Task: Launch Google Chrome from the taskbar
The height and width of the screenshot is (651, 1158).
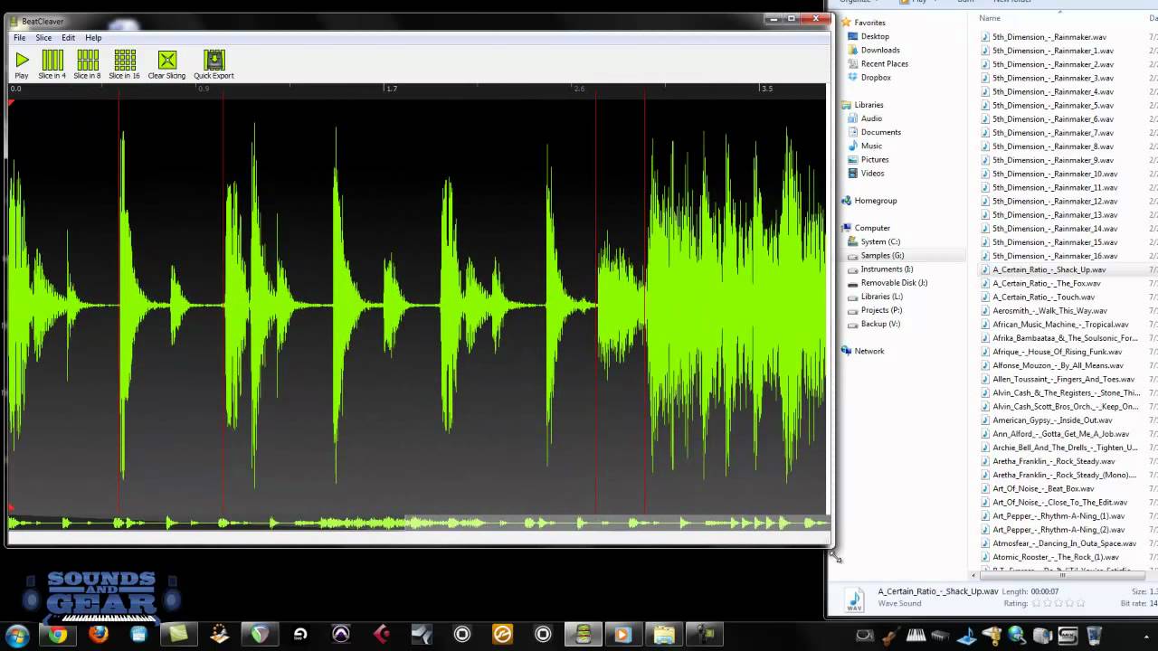Action: coord(58,635)
